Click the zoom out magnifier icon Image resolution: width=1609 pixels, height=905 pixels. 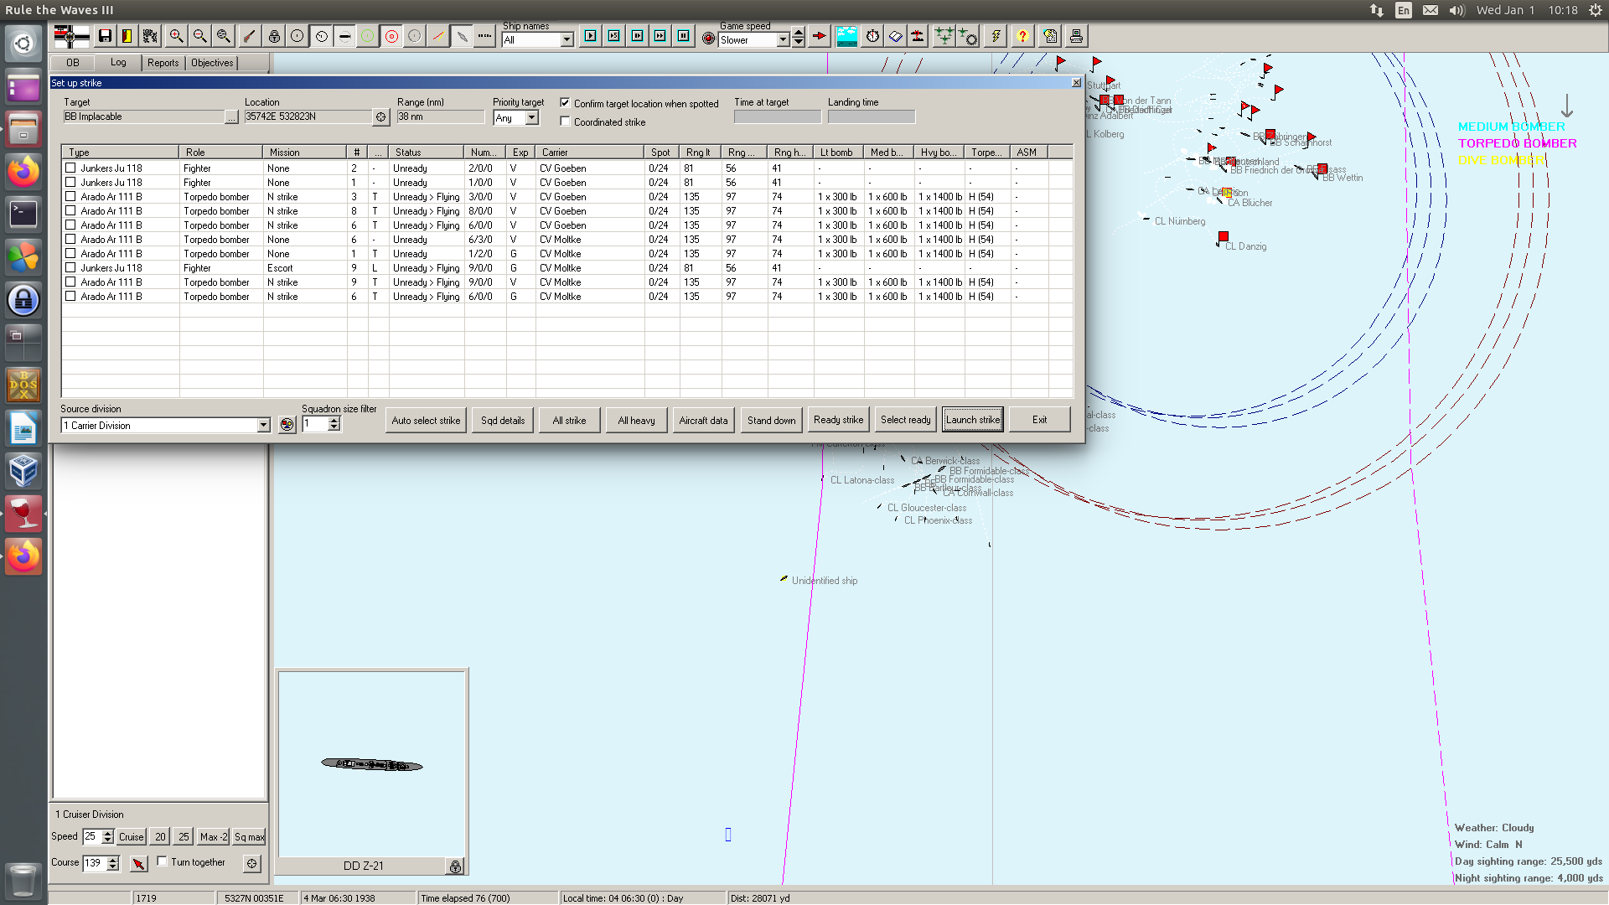point(199,36)
